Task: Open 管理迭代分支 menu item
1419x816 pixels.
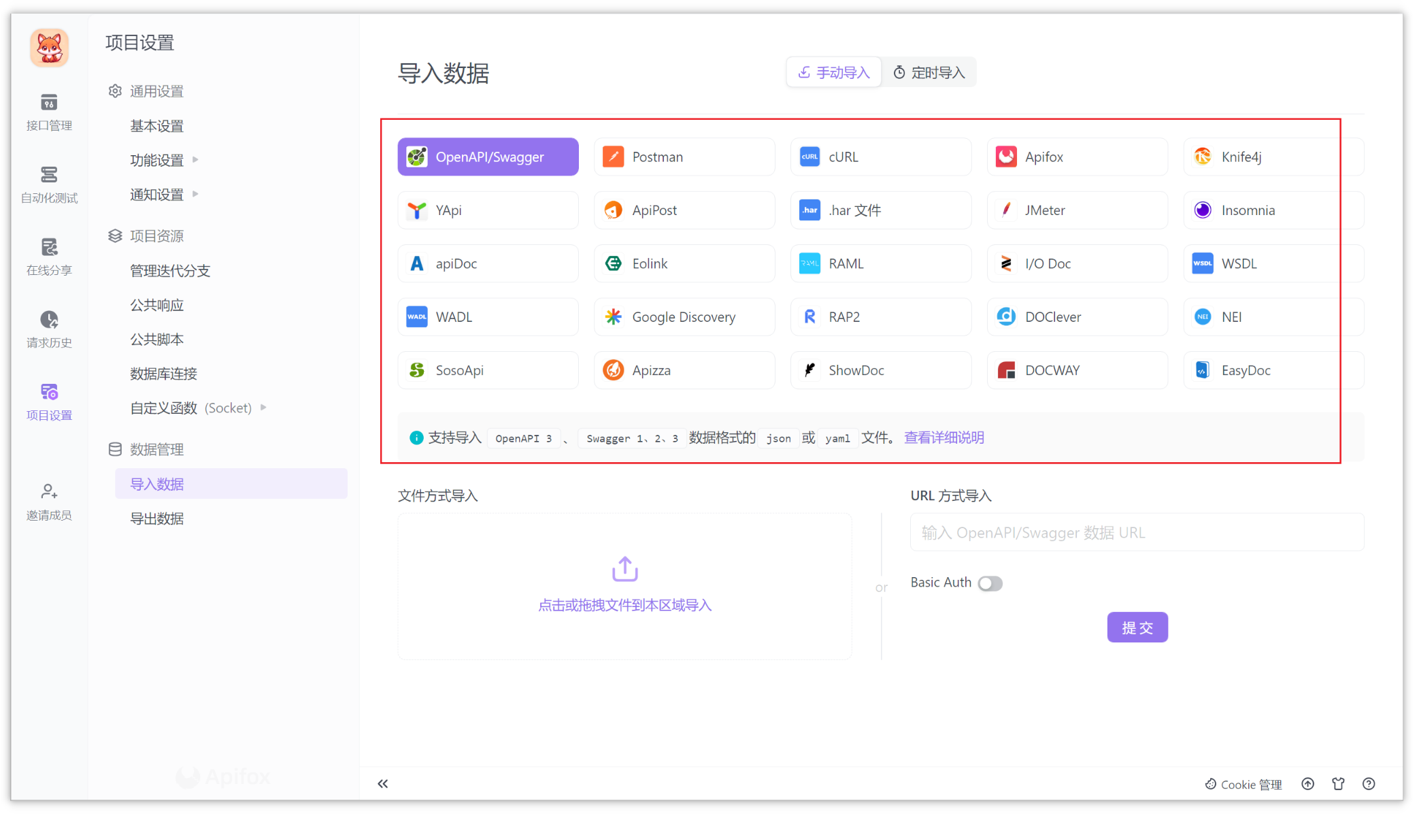Action: (x=170, y=271)
